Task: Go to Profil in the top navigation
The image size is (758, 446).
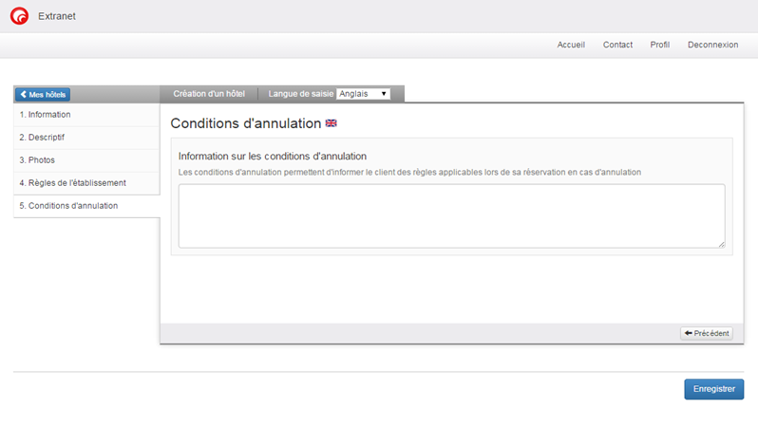Action: 659,45
